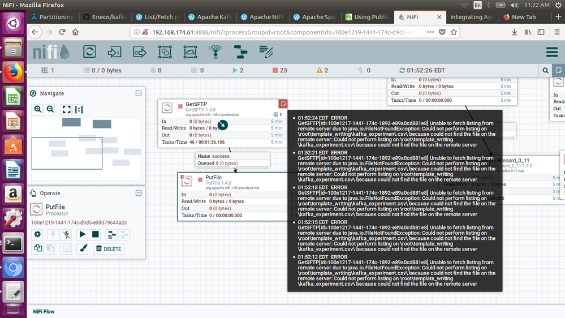Select the Label tool icon
The height and width of the screenshot is (318, 565).
266,52
